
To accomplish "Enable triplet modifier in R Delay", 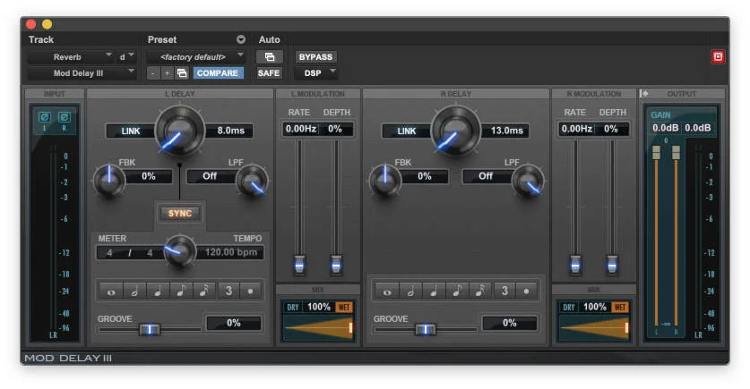I will pyautogui.click(x=504, y=291).
